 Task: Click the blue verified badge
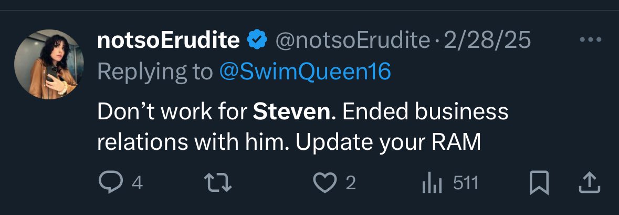pyautogui.click(x=258, y=40)
